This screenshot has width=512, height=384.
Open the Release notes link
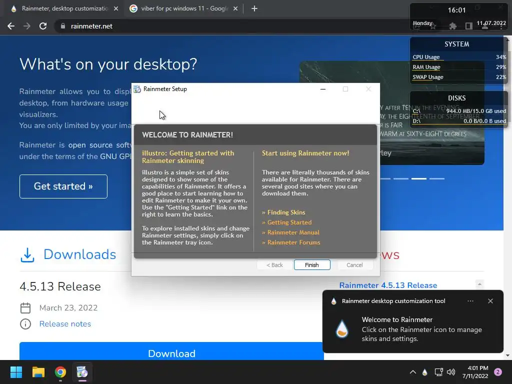pyautogui.click(x=65, y=324)
